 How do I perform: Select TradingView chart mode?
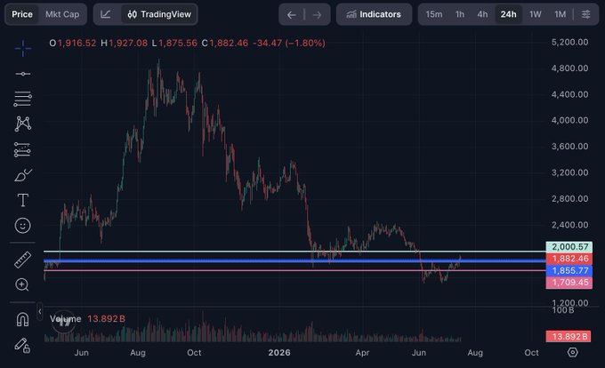159,14
